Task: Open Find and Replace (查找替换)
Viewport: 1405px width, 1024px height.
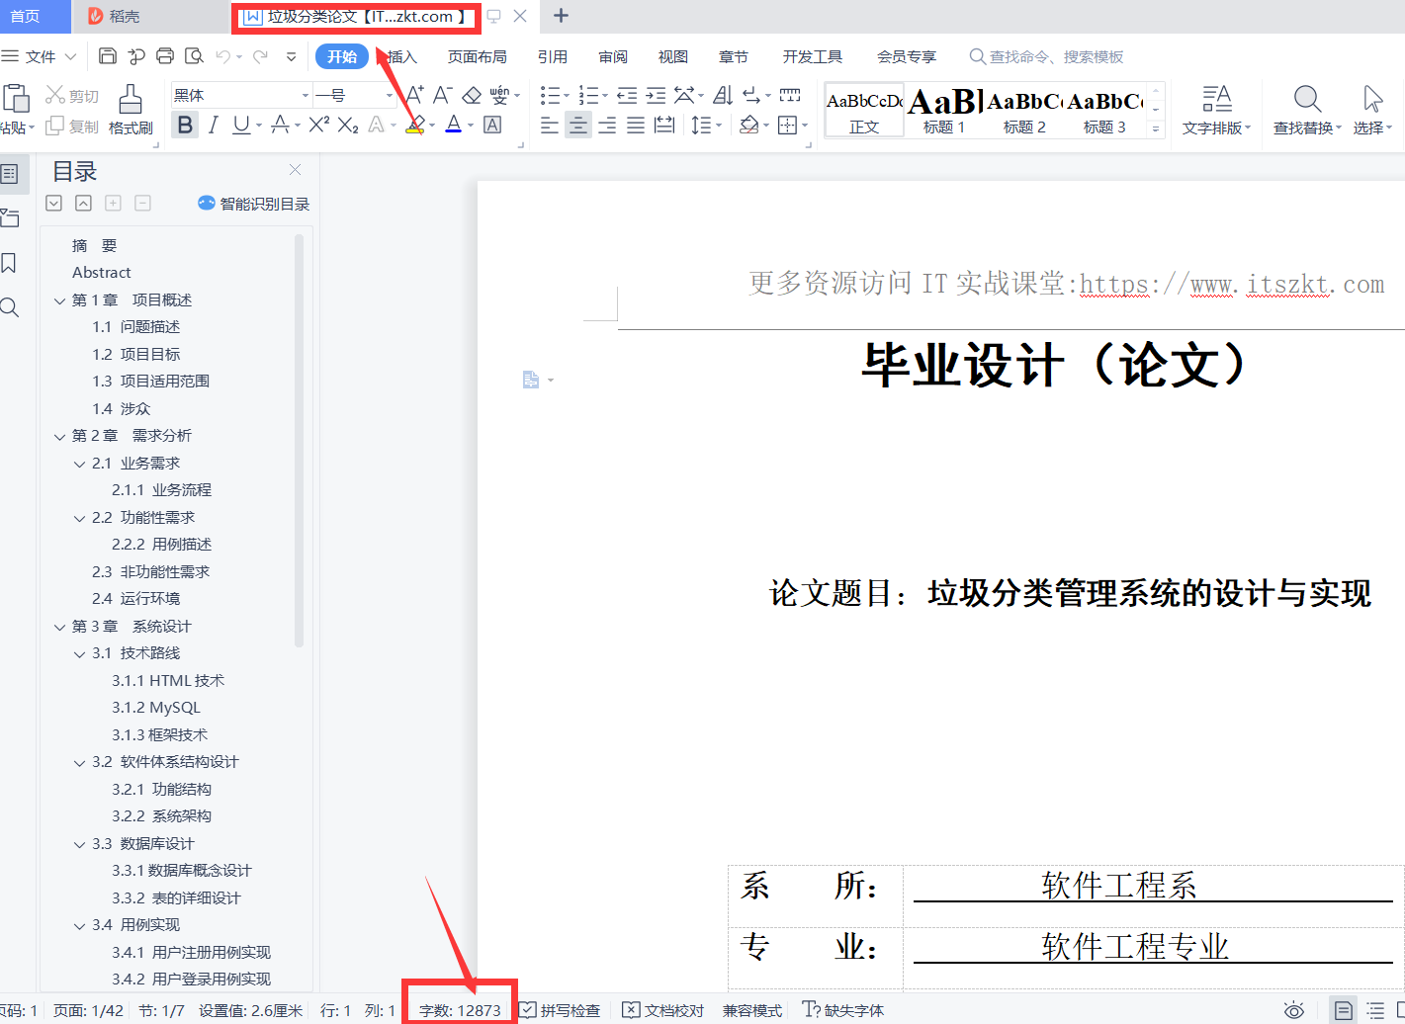Action: coord(1306,109)
